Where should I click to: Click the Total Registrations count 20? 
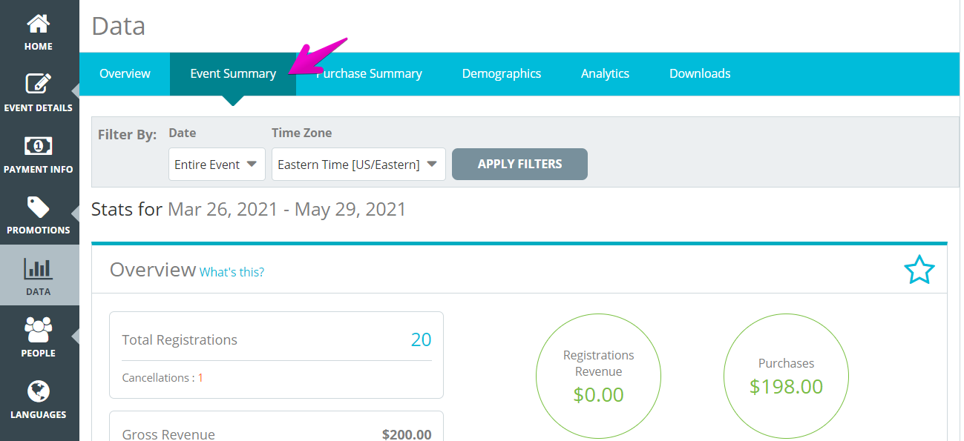(421, 340)
